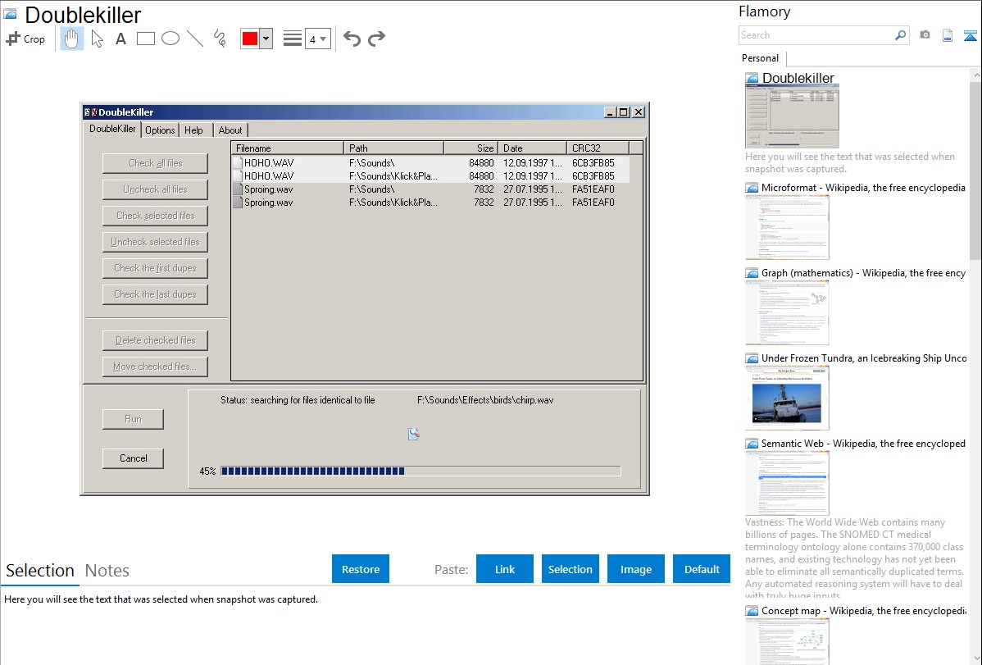Click the Paste Image button
Image resolution: width=982 pixels, height=665 pixels.
(x=635, y=569)
